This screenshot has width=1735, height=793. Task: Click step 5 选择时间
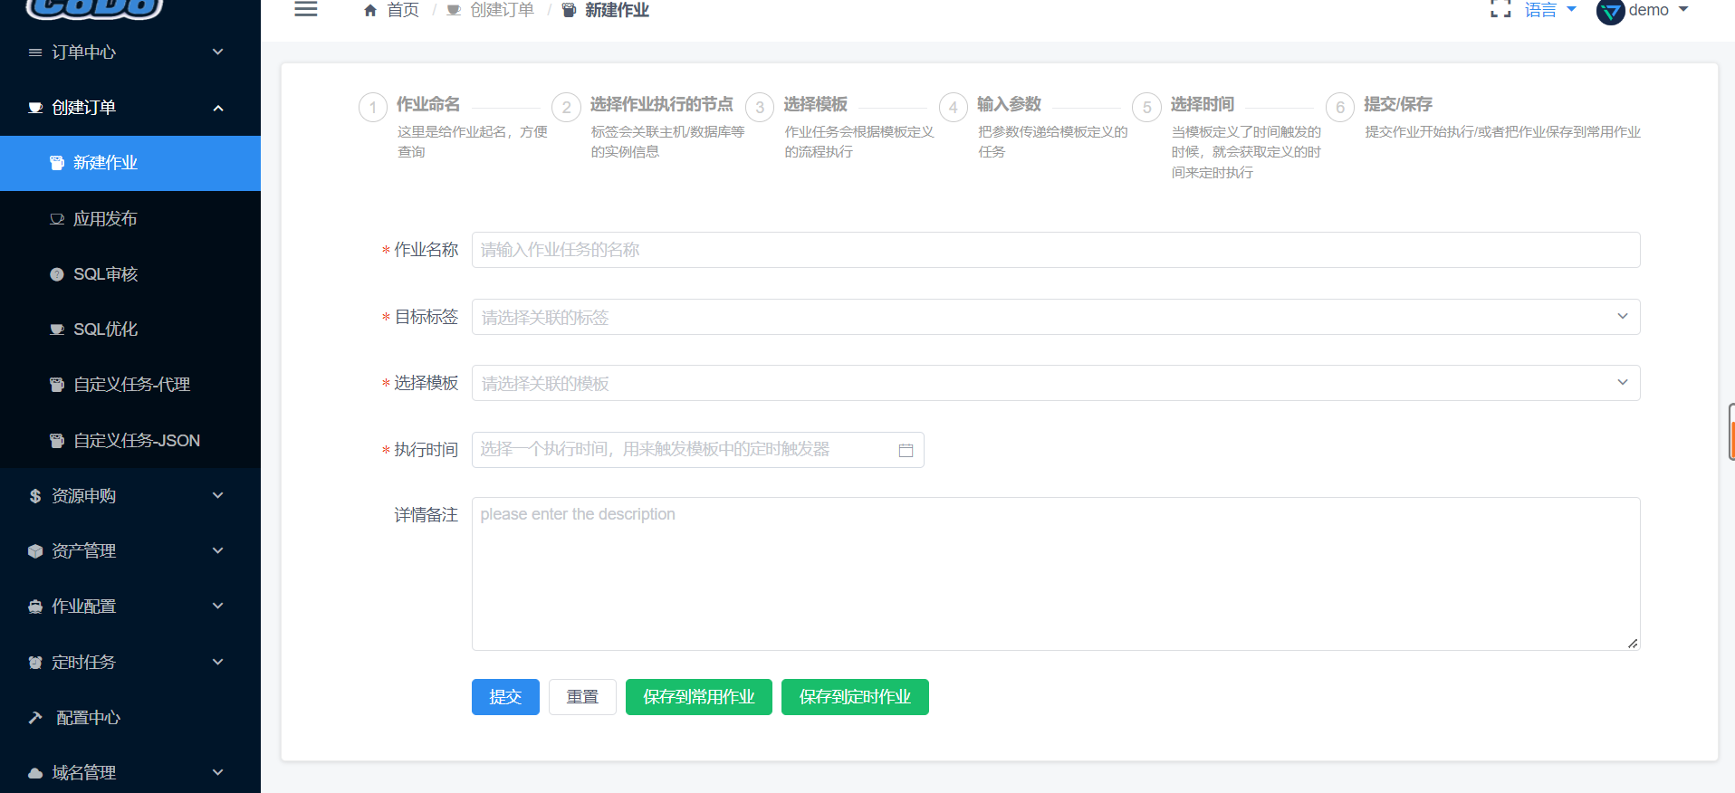point(1203,105)
